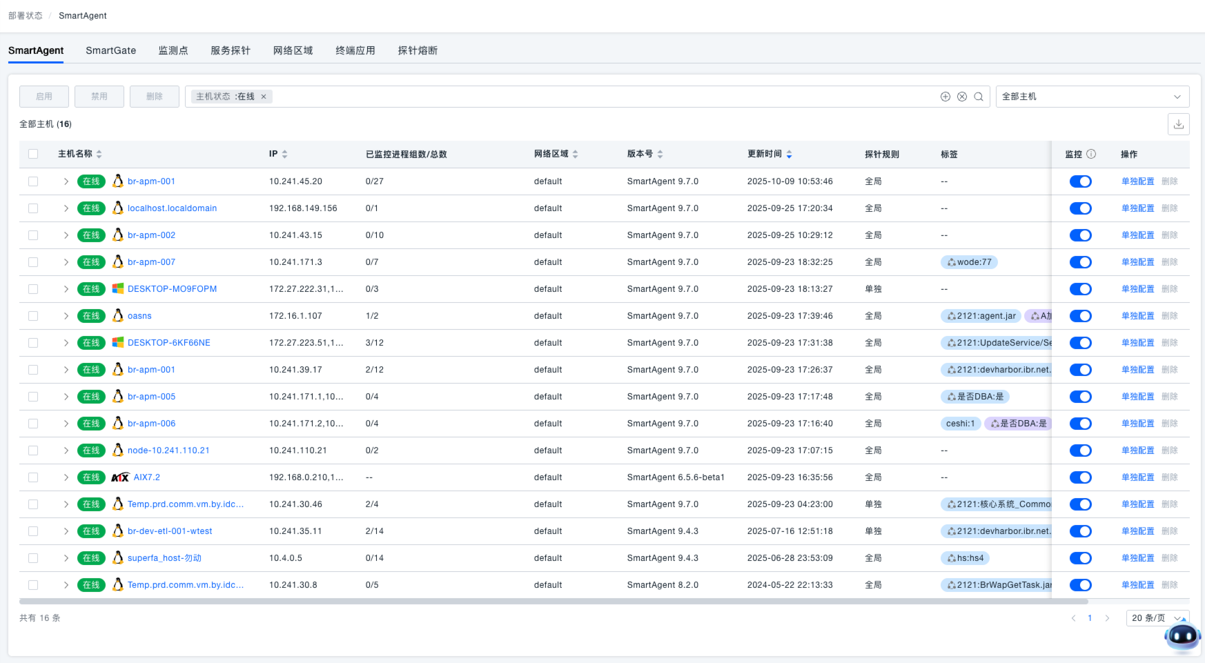Switch to the 探针熔断 tab
The width and height of the screenshot is (1205, 663).
pos(418,50)
